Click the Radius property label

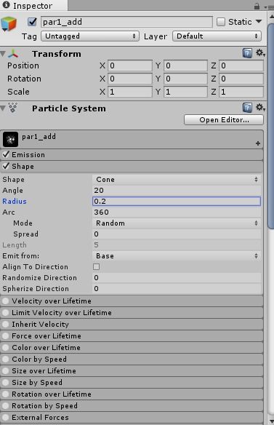tap(15, 201)
